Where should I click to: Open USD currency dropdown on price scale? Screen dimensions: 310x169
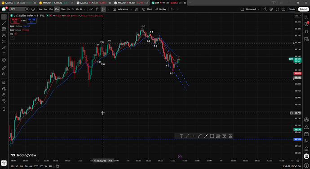(297, 16)
